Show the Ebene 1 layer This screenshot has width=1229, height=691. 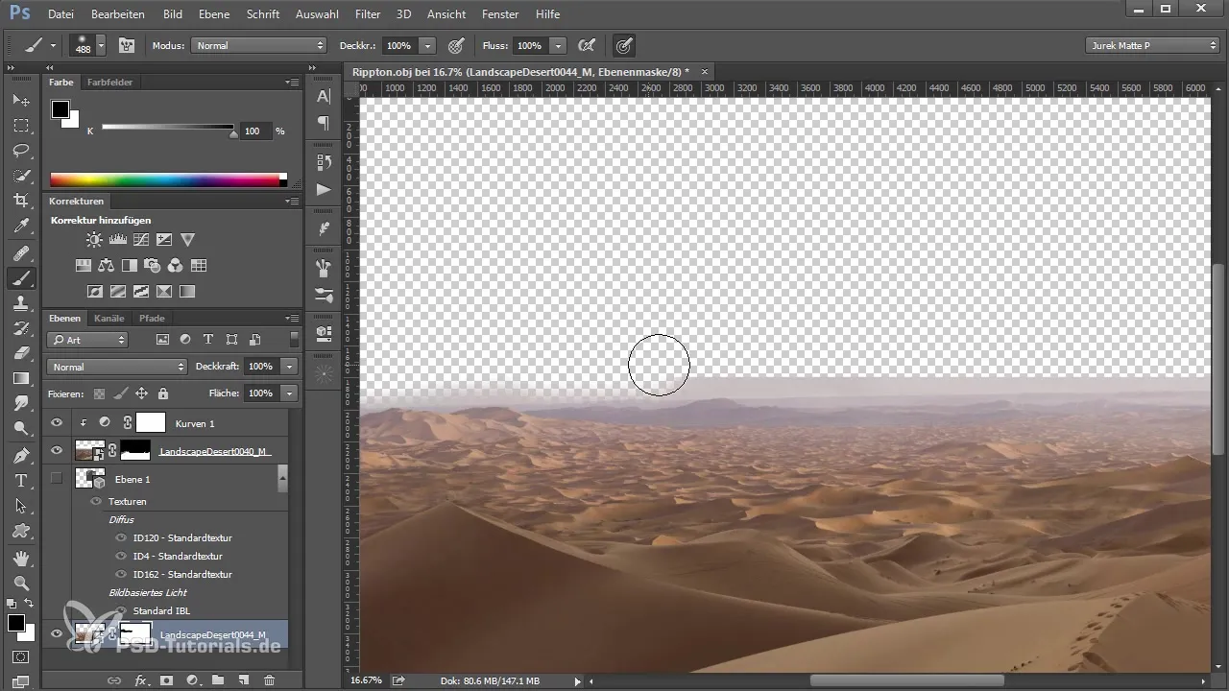(57, 478)
